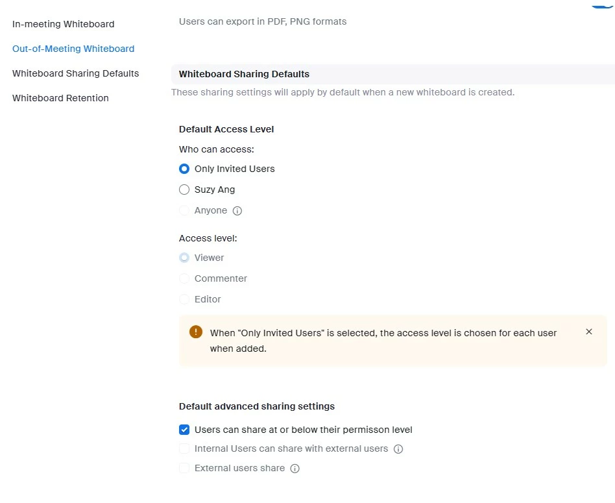Jump to Whiteboard Sharing Defaults in sidebar
Image resolution: width=615 pixels, height=503 pixels.
pos(75,73)
